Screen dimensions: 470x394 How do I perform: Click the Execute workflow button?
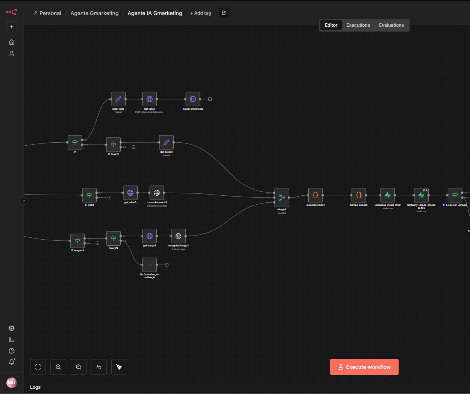[364, 367]
